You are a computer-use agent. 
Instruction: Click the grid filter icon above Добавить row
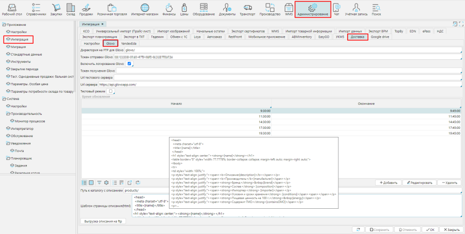coord(99,182)
